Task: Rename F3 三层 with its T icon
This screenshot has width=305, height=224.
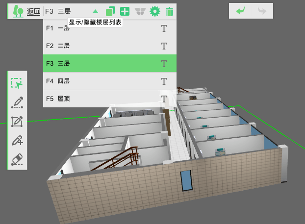Action: click(x=164, y=64)
